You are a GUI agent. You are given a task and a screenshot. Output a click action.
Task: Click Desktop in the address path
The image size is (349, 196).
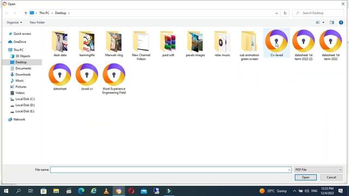(x=61, y=13)
